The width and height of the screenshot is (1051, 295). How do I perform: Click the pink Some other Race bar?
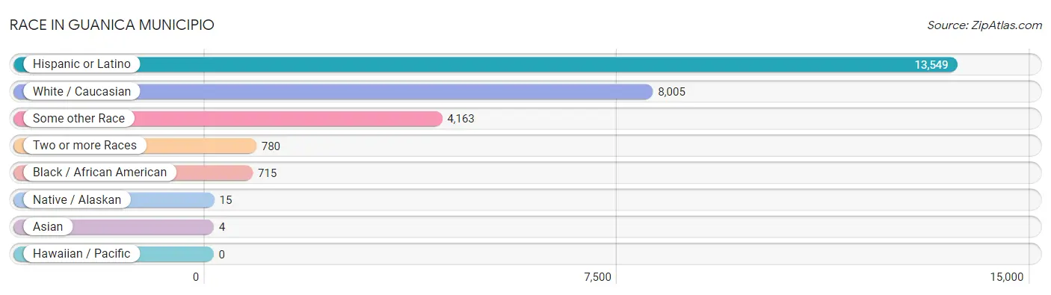(228, 118)
